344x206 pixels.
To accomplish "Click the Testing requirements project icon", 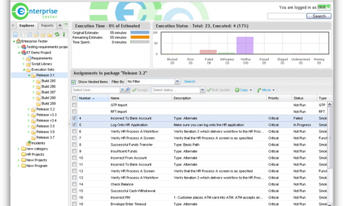I will click(24, 47).
